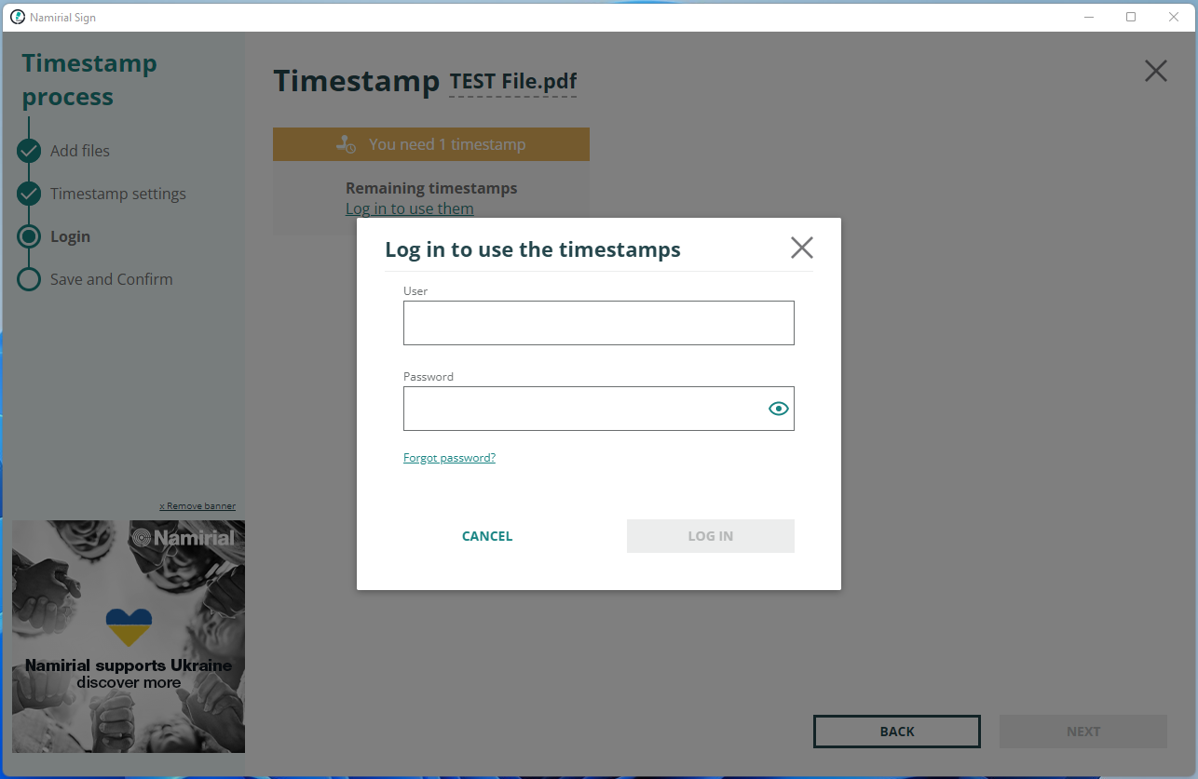Click the 'Remaining timestamps' heading
The image size is (1198, 779).
point(431,188)
